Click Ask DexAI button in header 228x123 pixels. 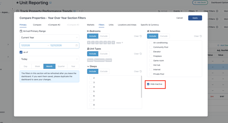200,2
